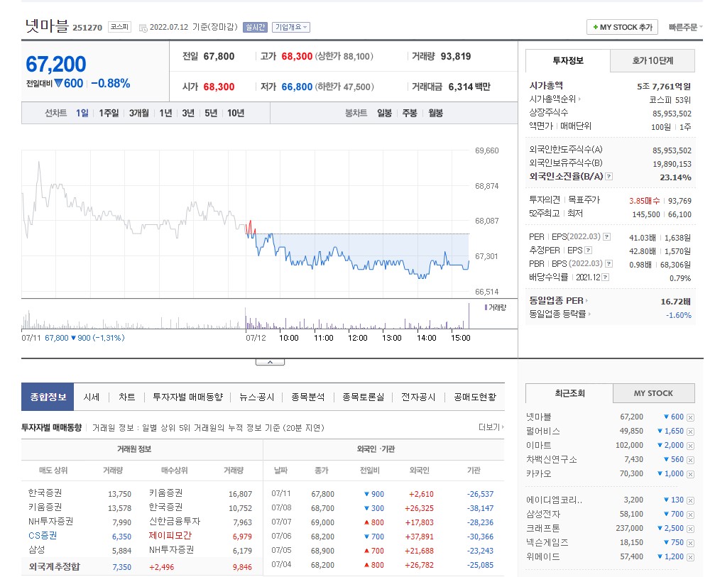The height and width of the screenshot is (577, 715).
Task: Click the CS증권 seller row link
Action: coord(43,536)
